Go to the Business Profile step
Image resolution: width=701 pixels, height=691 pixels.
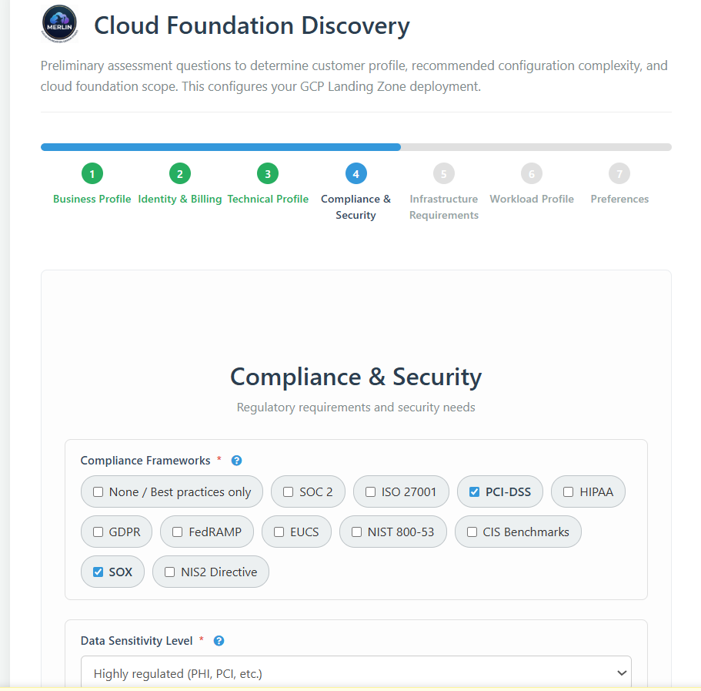pyautogui.click(x=92, y=199)
